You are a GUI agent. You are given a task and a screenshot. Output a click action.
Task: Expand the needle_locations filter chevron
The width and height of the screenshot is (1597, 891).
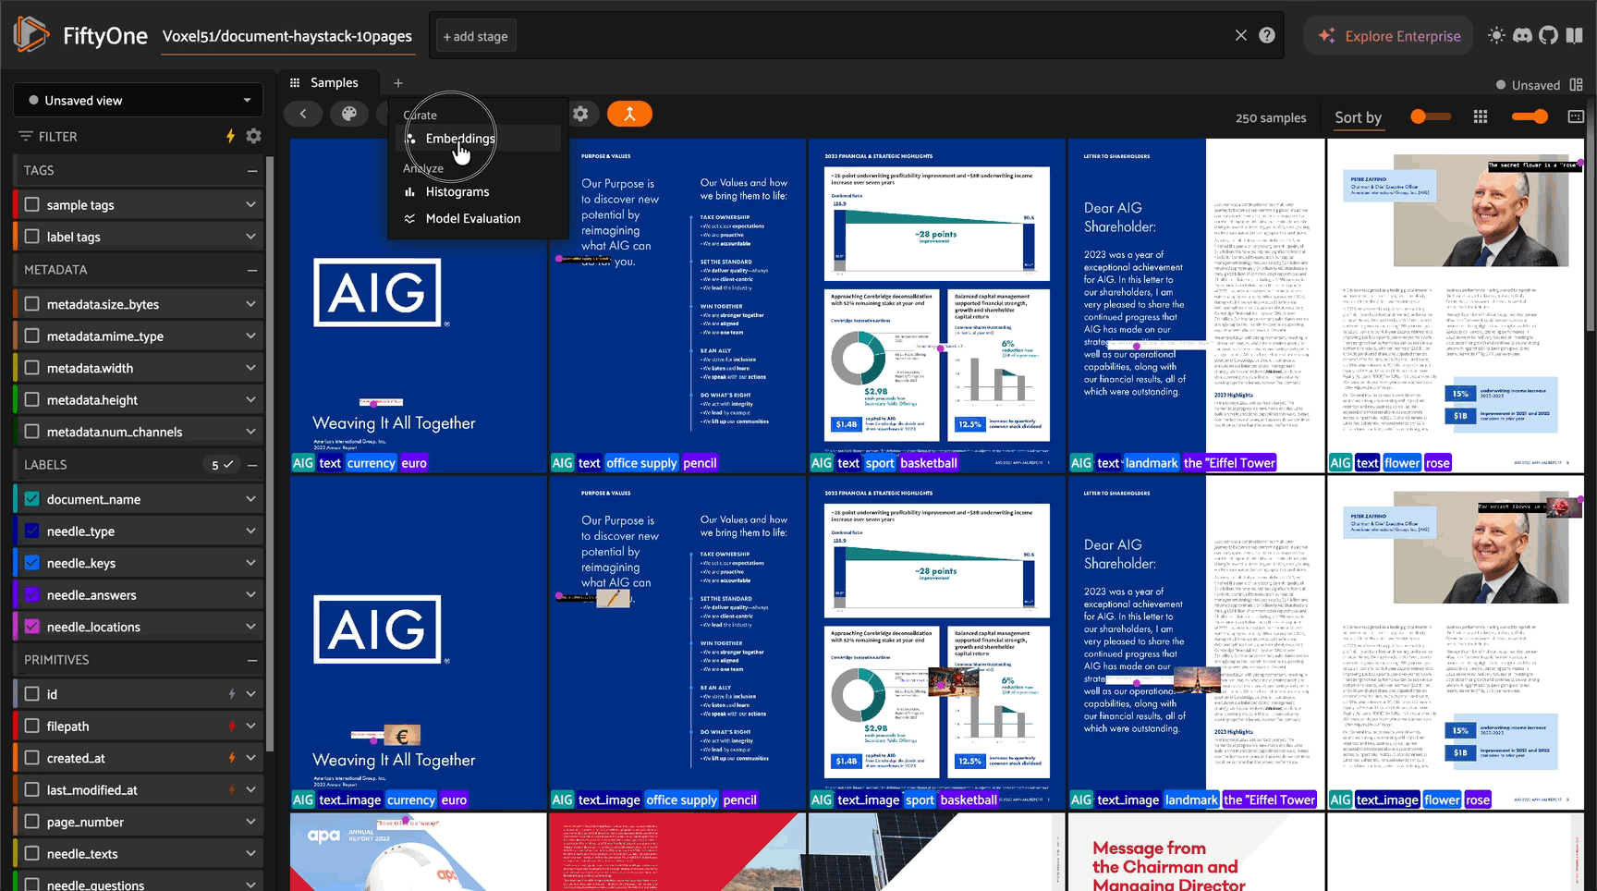click(x=250, y=627)
